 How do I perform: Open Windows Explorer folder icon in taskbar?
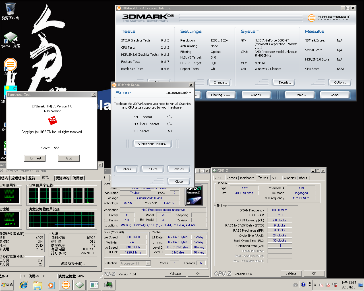point(38,285)
